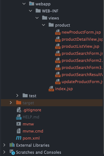
Task: Collapse the webapp folder chevron
Action: tap(24, 4)
